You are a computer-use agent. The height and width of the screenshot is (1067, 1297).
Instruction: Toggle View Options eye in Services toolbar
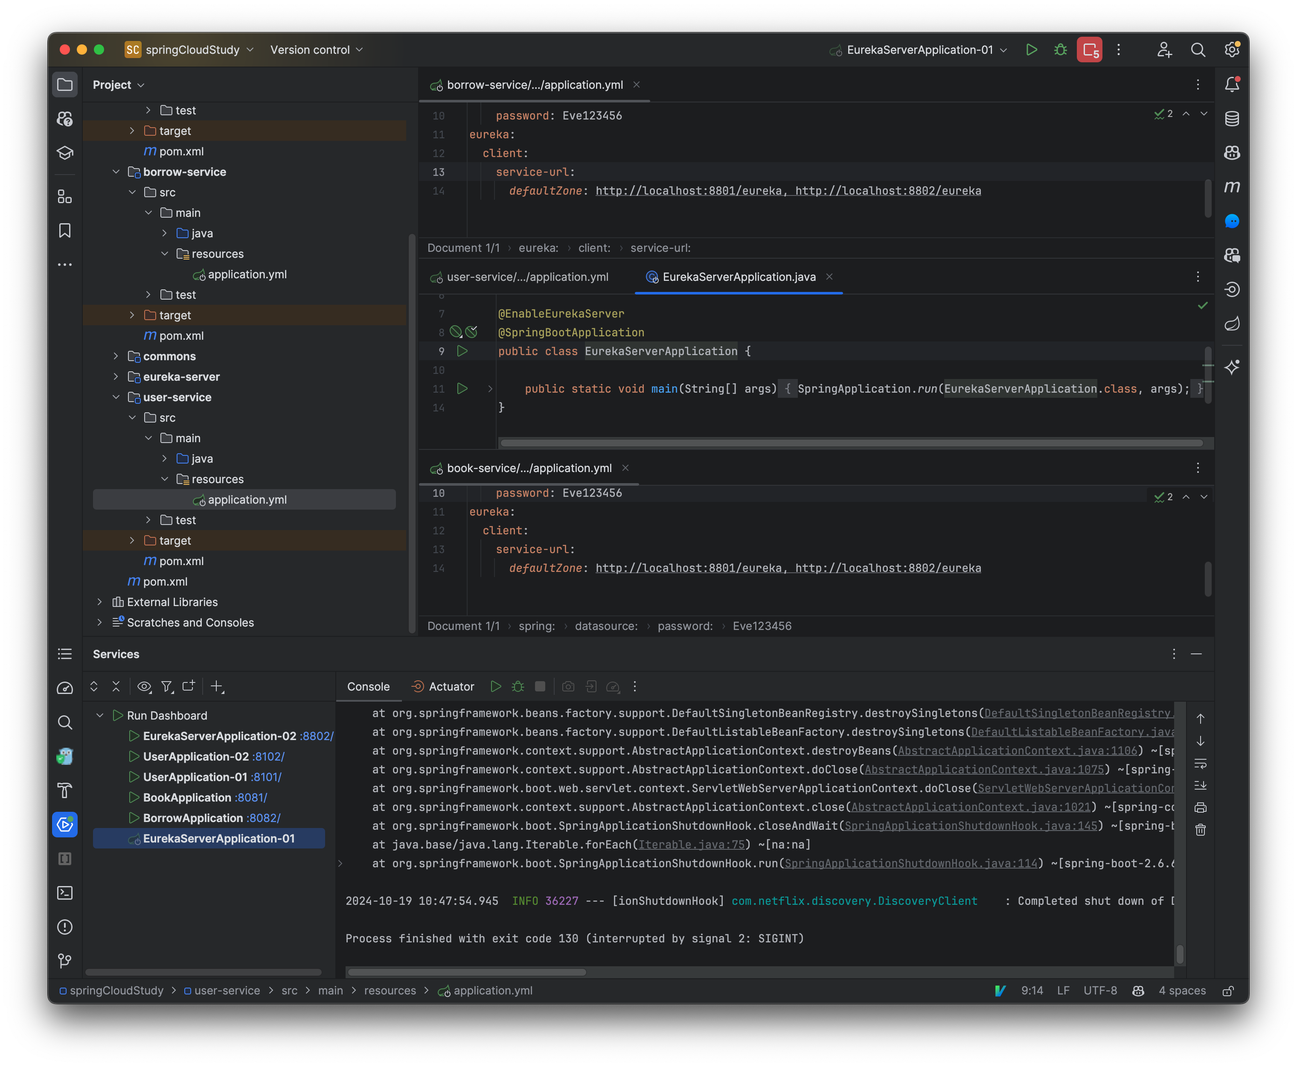[x=144, y=687]
